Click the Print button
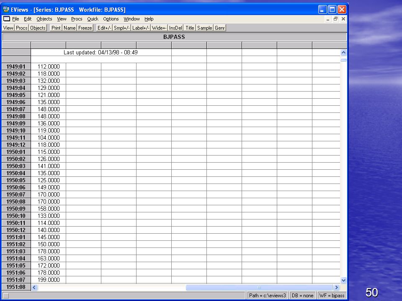Viewport: 402px width, 301px height. 56,28
